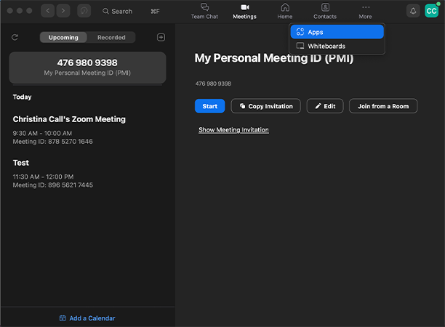The height and width of the screenshot is (327, 445).
Task: Select the 476 980 9398 PMI card
Action: 87,68
